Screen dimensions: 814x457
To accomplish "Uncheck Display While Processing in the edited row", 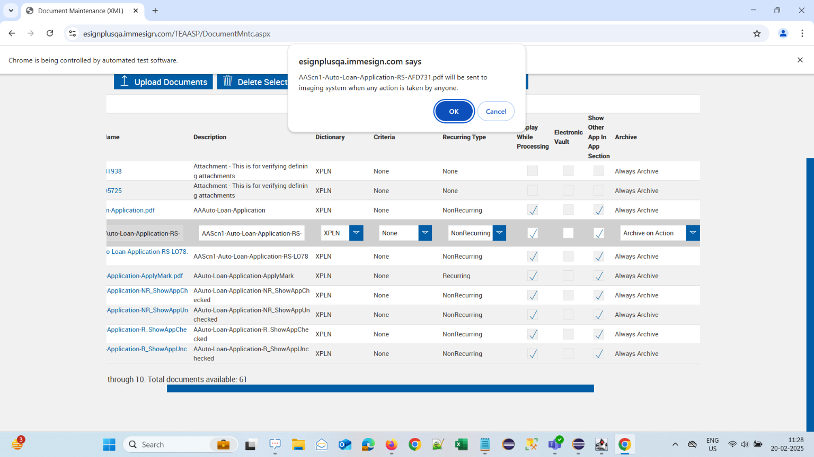I will pyautogui.click(x=533, y=233).
